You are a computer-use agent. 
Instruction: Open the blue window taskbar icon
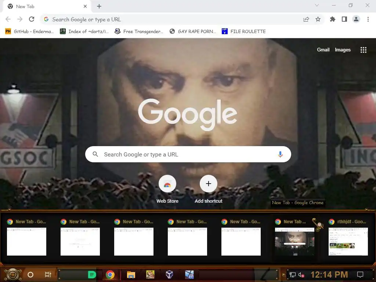[189, 275]
